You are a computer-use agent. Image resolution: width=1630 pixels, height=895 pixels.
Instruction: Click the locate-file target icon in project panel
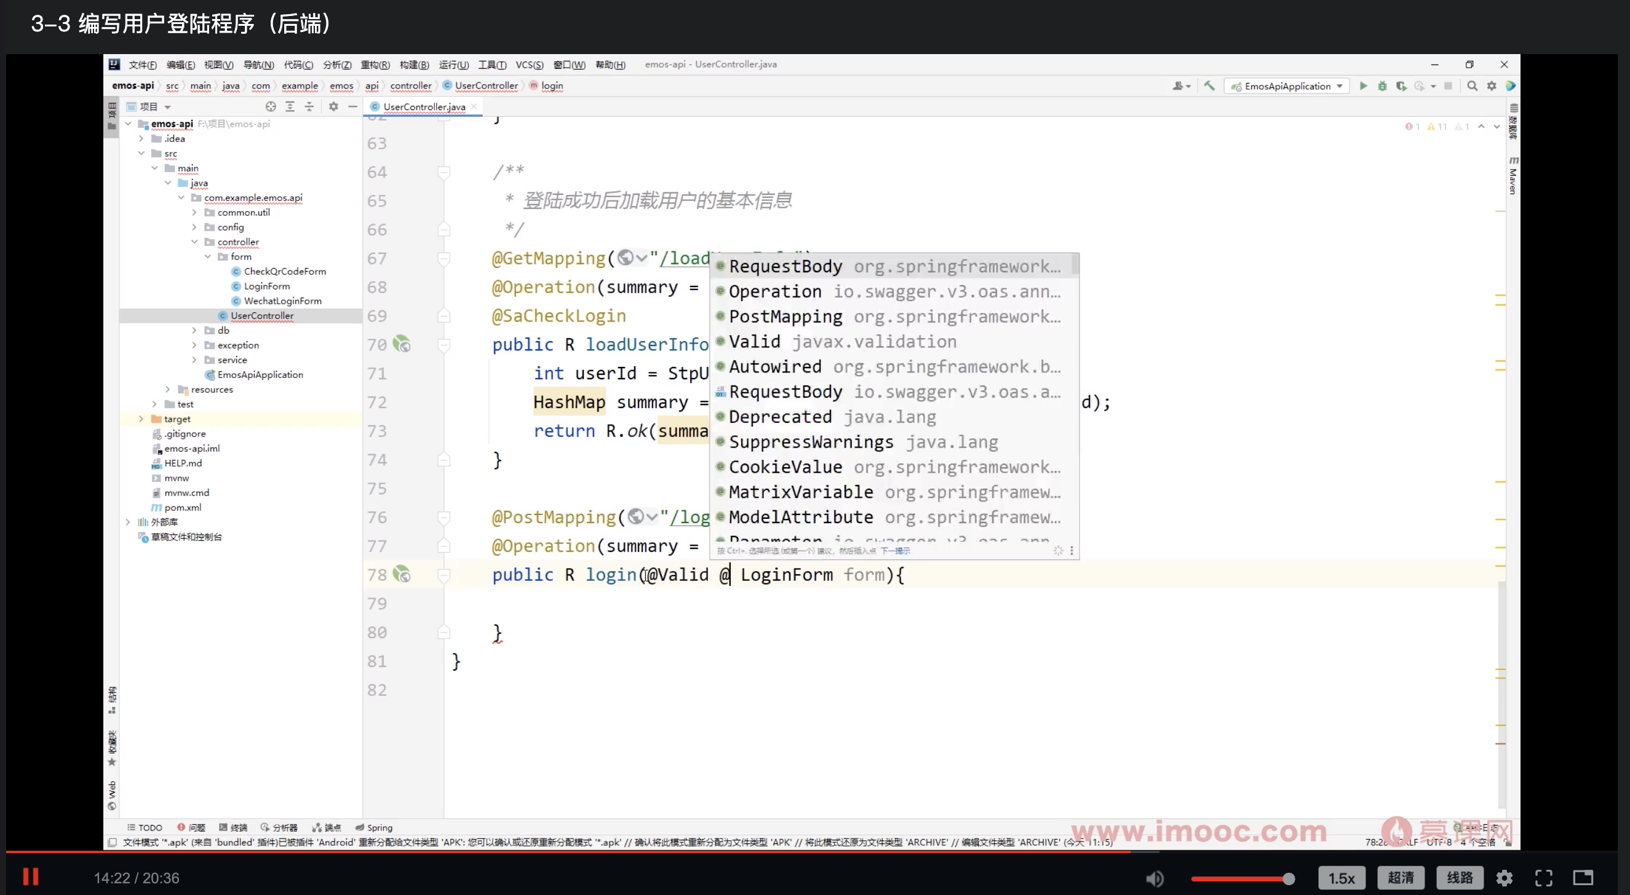pos(271,106)
